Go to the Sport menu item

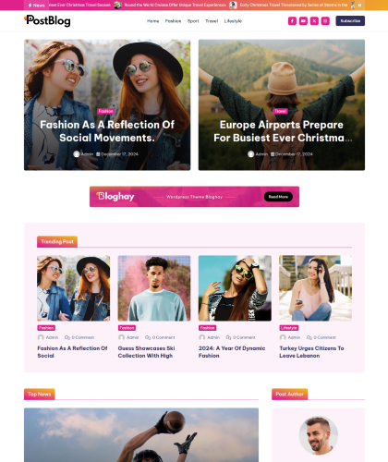(x=193, y=21)
